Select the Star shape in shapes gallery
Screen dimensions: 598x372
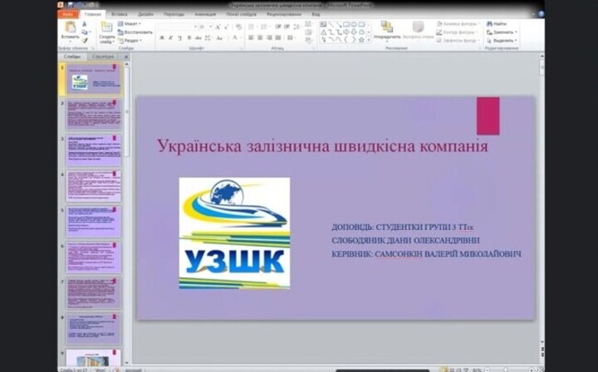361,40
